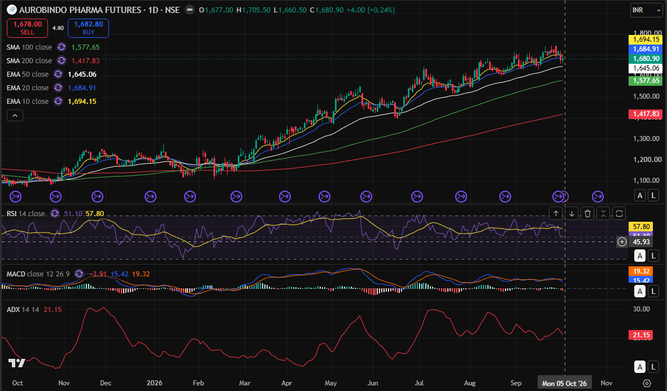The image size is (667, 391).
Task: Click the 30.00 label on ADX scale
Action: [641, 309]
